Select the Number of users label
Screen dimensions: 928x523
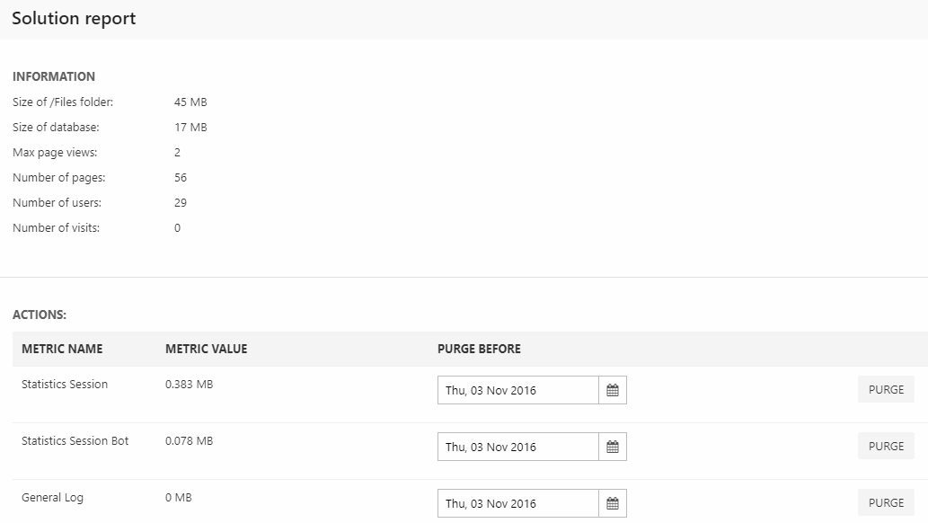(57, 203)
